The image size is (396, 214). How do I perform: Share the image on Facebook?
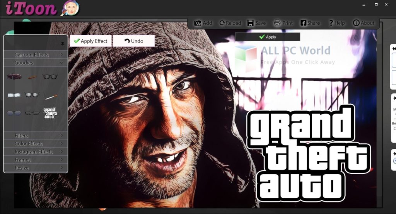click(310, 23)
